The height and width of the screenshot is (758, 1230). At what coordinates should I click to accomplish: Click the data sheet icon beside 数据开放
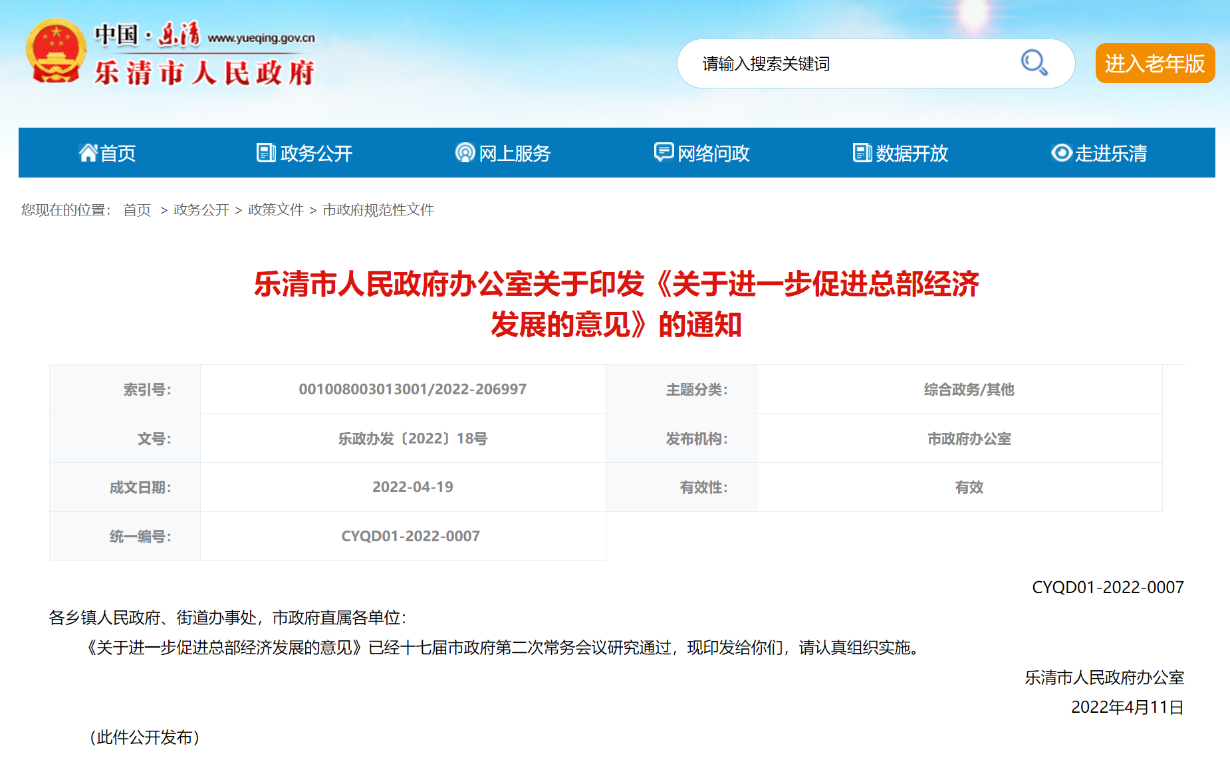coord(862,153)
